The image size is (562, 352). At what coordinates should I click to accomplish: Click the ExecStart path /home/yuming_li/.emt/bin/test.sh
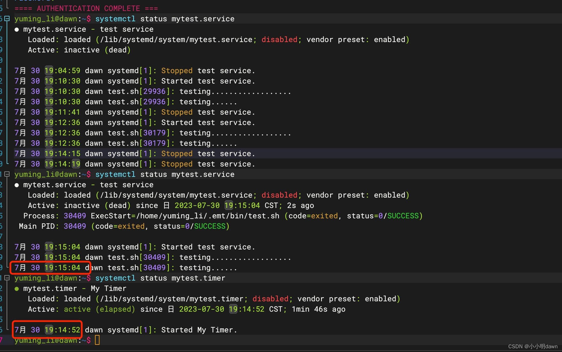[x=208, y=216]
